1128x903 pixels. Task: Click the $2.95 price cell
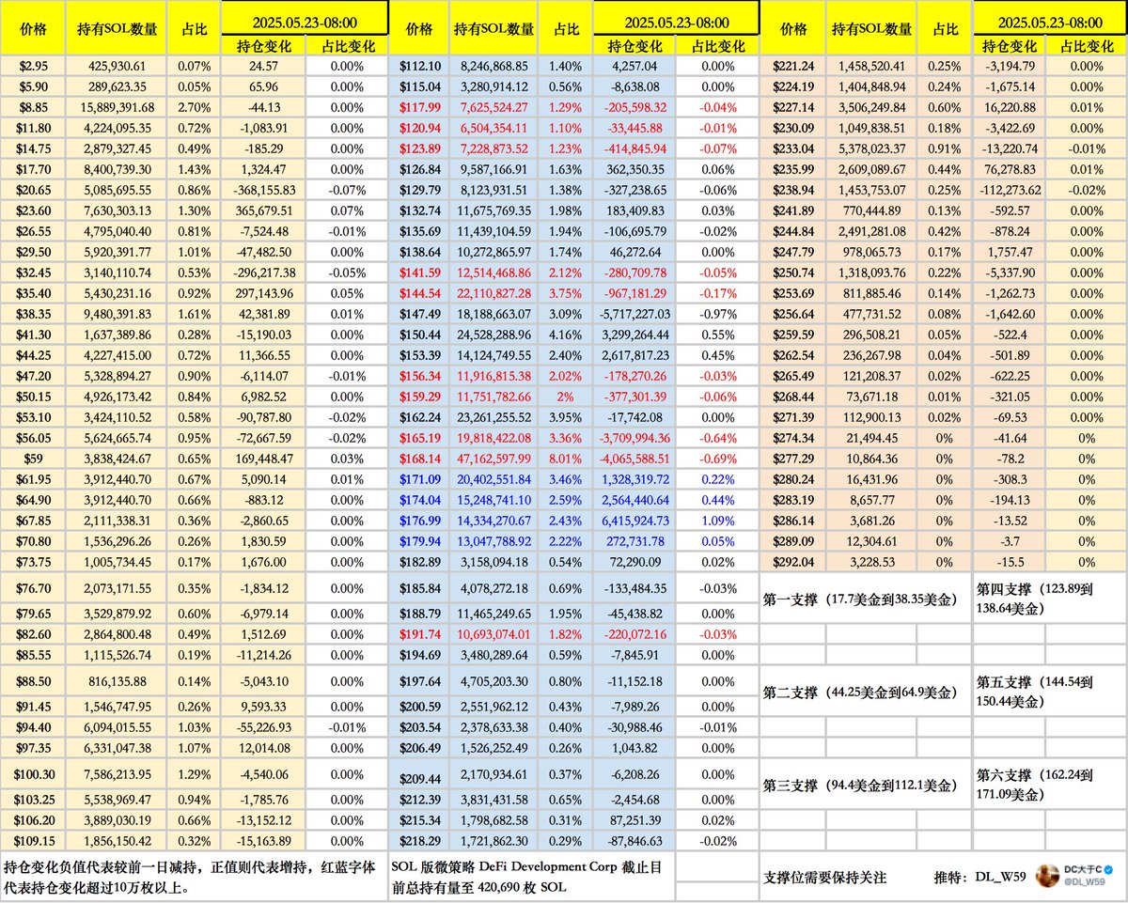coord(34,67)
